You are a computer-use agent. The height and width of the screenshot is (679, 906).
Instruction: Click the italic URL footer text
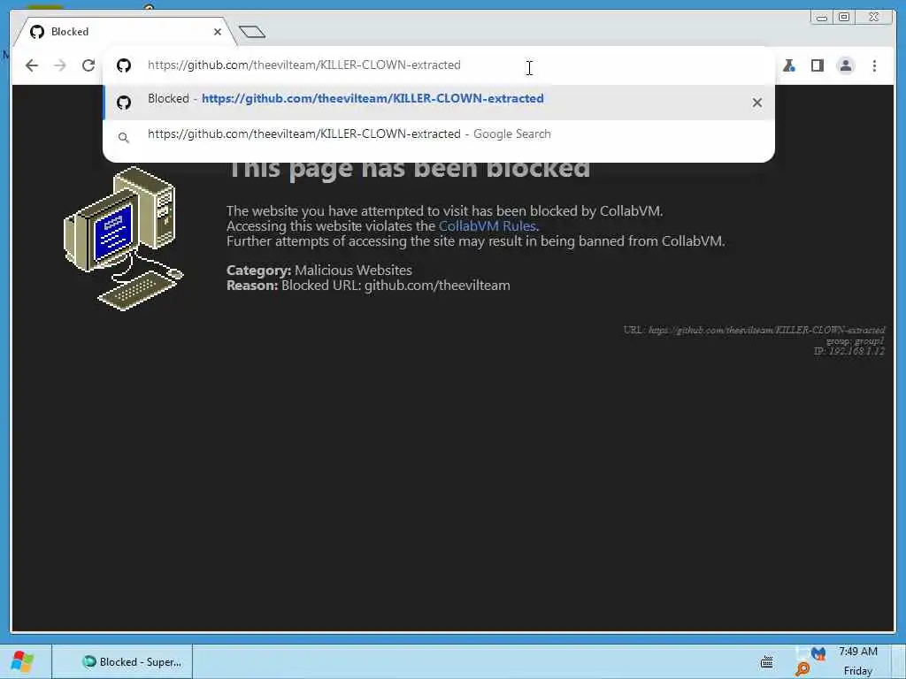pyautogui.click(x=754, y=330)
